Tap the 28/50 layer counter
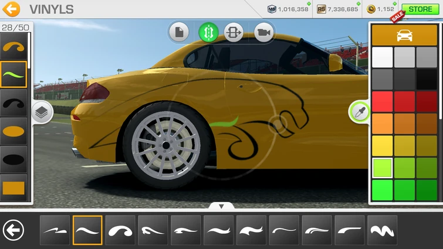Image resolution: width=443 pixels, height=249 pixels. (15, 28)
